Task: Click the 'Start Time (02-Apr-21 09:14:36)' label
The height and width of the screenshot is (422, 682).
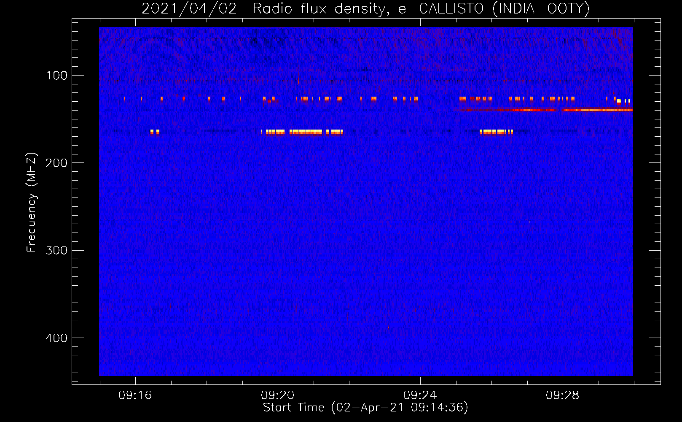Action: pos(365,407)
